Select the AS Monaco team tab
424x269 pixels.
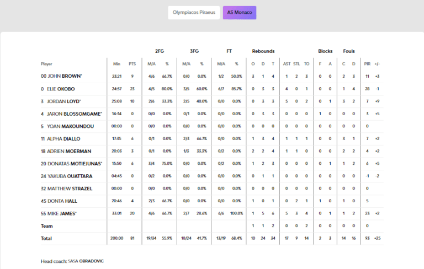240,13
